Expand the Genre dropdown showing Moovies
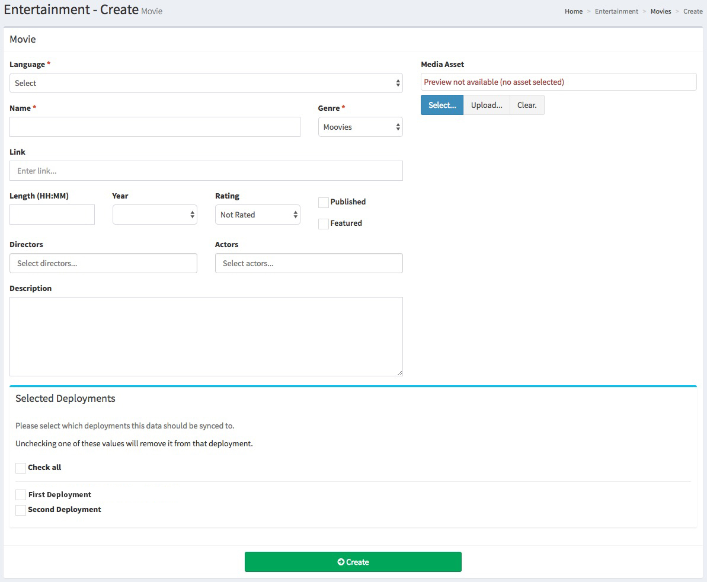707x582 pixels. pyautogui.click(x=360, y=127)
